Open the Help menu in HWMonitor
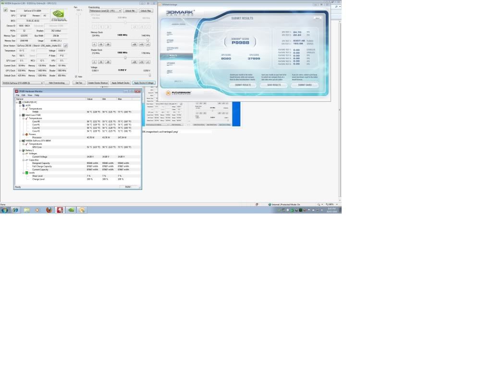The height and width of the screenshot is (369, 492). click(37, 95)
